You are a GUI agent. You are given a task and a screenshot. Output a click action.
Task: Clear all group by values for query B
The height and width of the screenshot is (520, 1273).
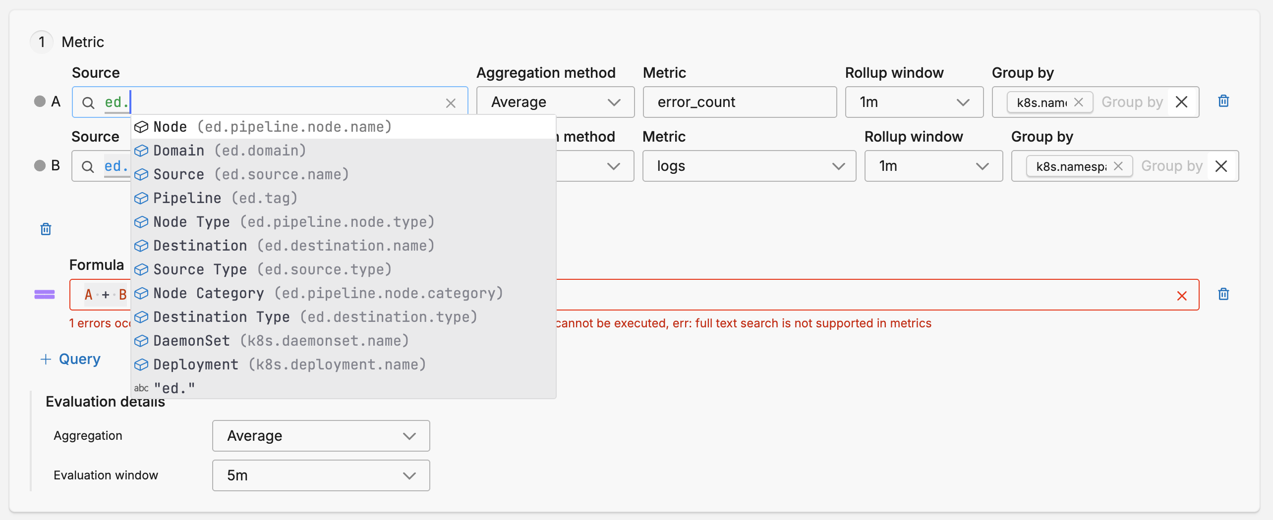pyautogui.click(x=1221, y=166)
